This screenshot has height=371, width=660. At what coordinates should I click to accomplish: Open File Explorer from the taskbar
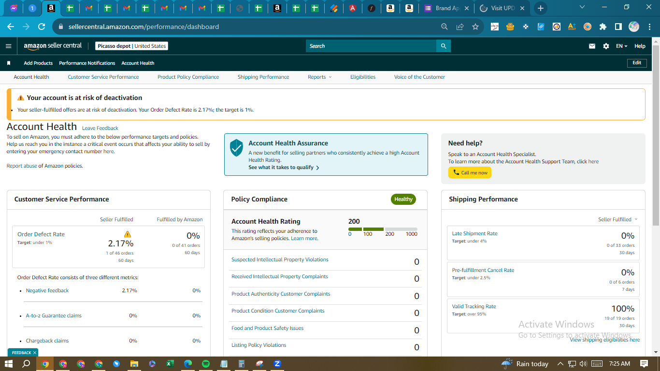coord(134,364)
